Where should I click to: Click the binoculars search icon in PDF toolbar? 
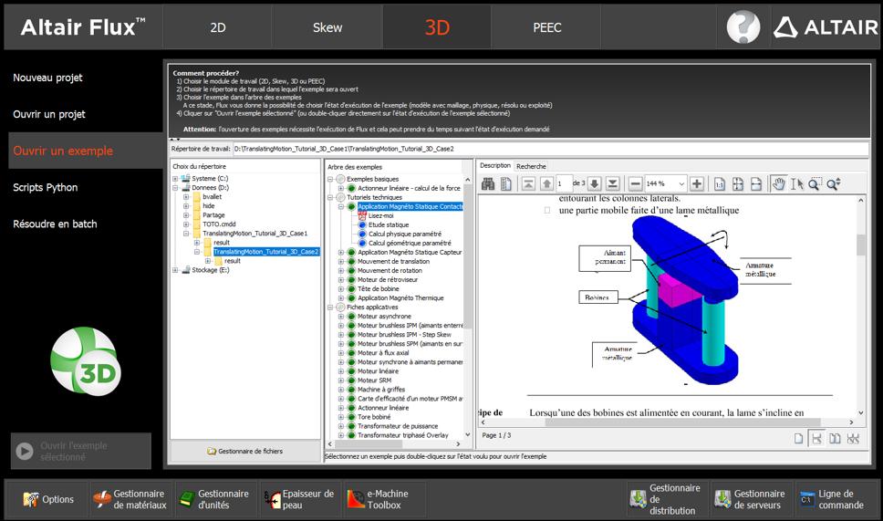488,184
